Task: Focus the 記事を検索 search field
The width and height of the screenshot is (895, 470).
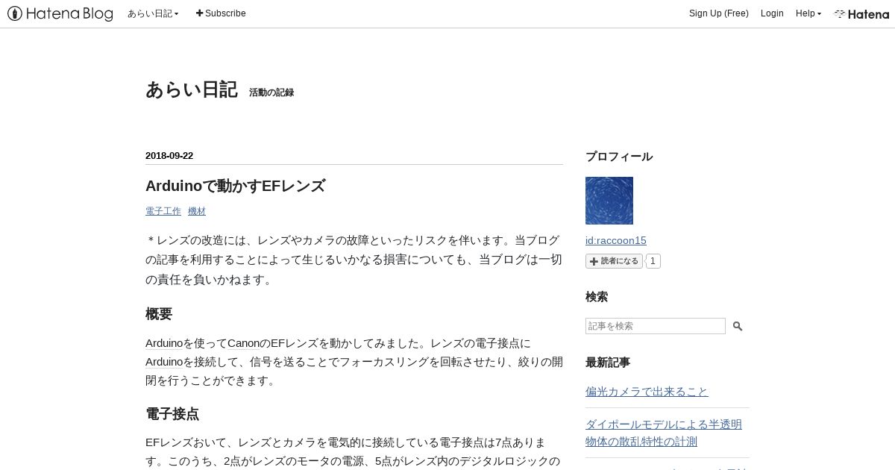Action: tap(656, 326)
